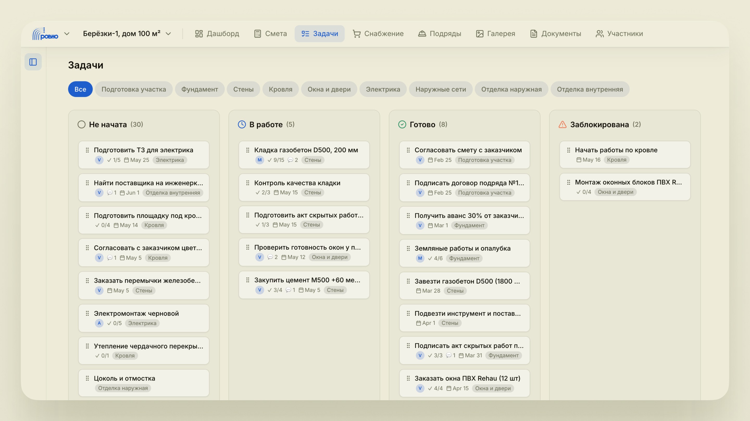Open the Смета tab
This screenshot has height=421, width=750.
271,34
